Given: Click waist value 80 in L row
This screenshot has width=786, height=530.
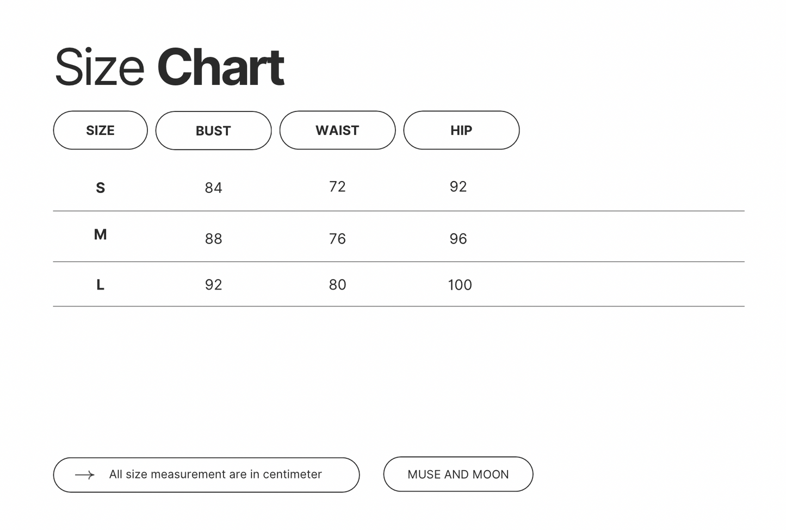Looking at the screenshot, I should tap(337, 285).
